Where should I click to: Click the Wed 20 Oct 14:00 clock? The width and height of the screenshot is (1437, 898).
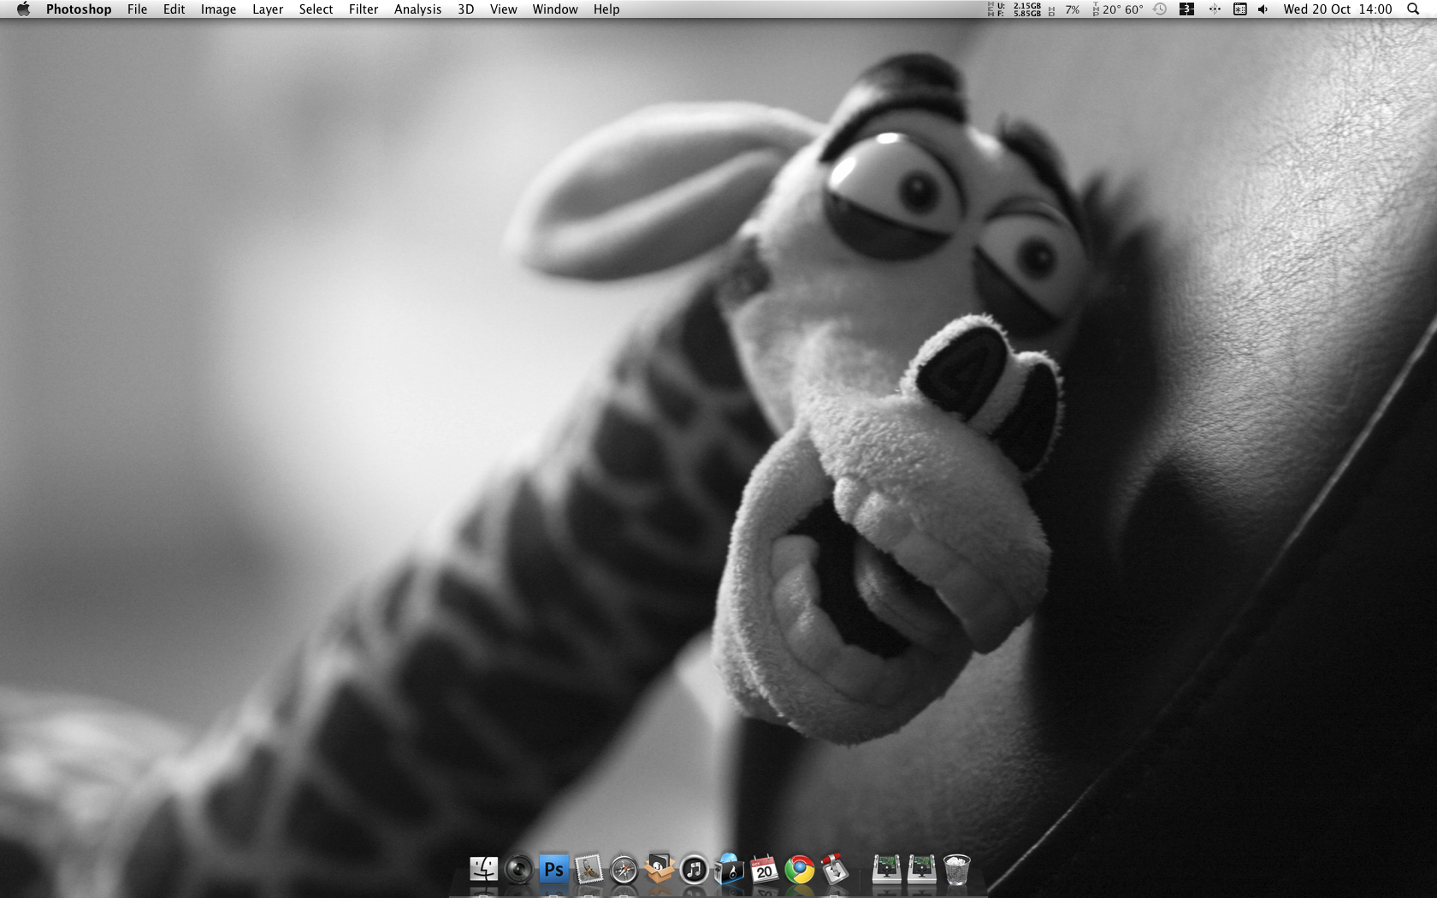pyautogui.click(x=1338, y=9)
